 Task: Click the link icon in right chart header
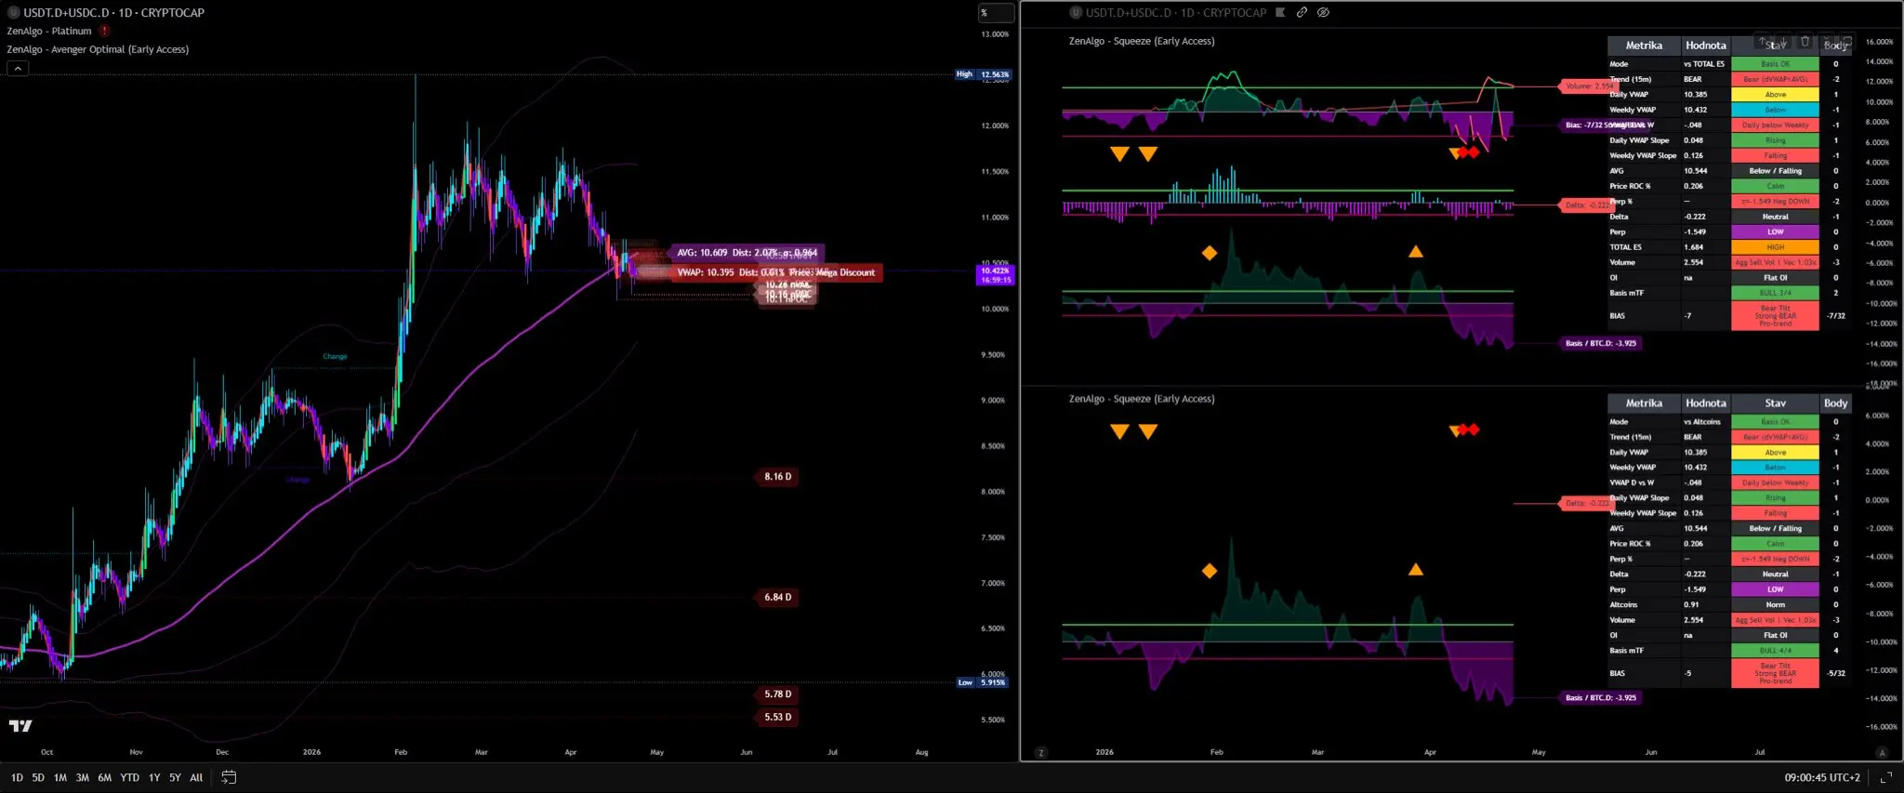pyautogui.click(x=1302, y=12)
